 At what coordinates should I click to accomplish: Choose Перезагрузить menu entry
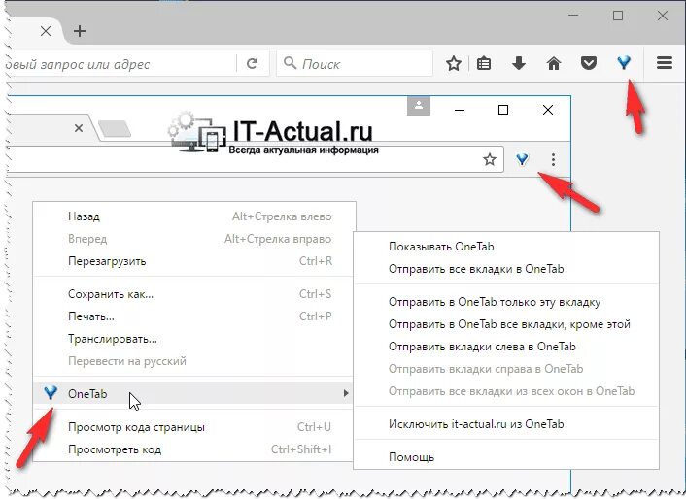coord(194,261)
